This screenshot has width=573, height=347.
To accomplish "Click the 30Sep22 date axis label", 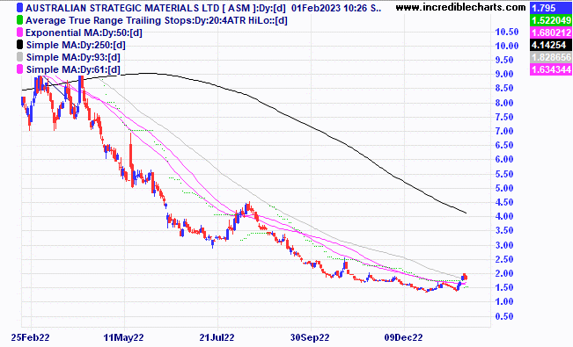I will [x=310, y=337].
